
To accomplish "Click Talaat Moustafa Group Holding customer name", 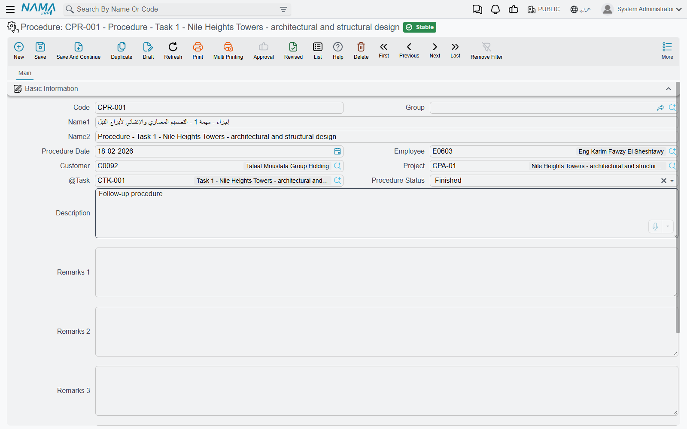I will point(287,166).
